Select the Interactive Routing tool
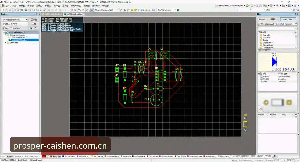300x162 pixels. pos(121,10)
